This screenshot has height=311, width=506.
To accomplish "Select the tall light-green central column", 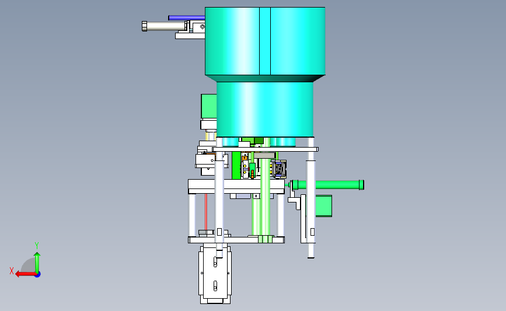I will [x=265, y=190].
